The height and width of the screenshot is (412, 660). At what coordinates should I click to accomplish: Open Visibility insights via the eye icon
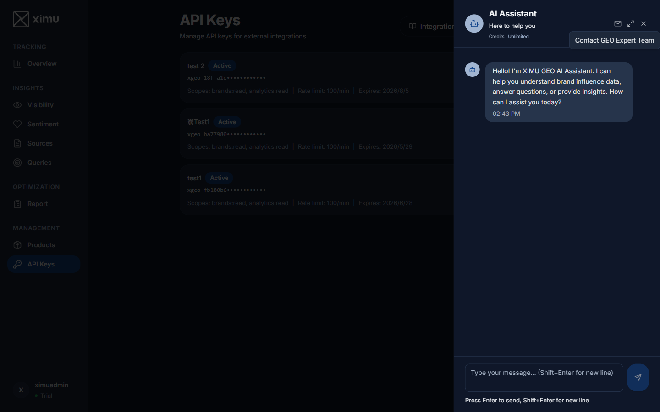(17, 105)
